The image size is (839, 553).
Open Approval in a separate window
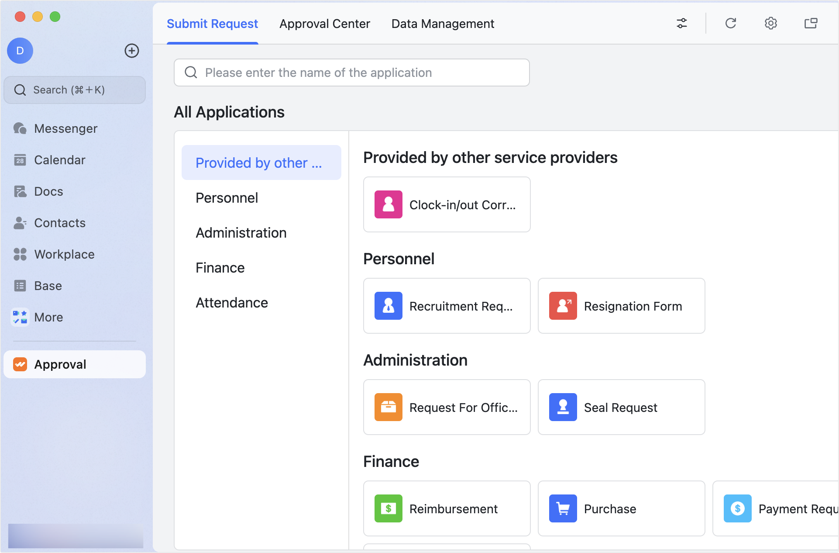click(811, 23)
